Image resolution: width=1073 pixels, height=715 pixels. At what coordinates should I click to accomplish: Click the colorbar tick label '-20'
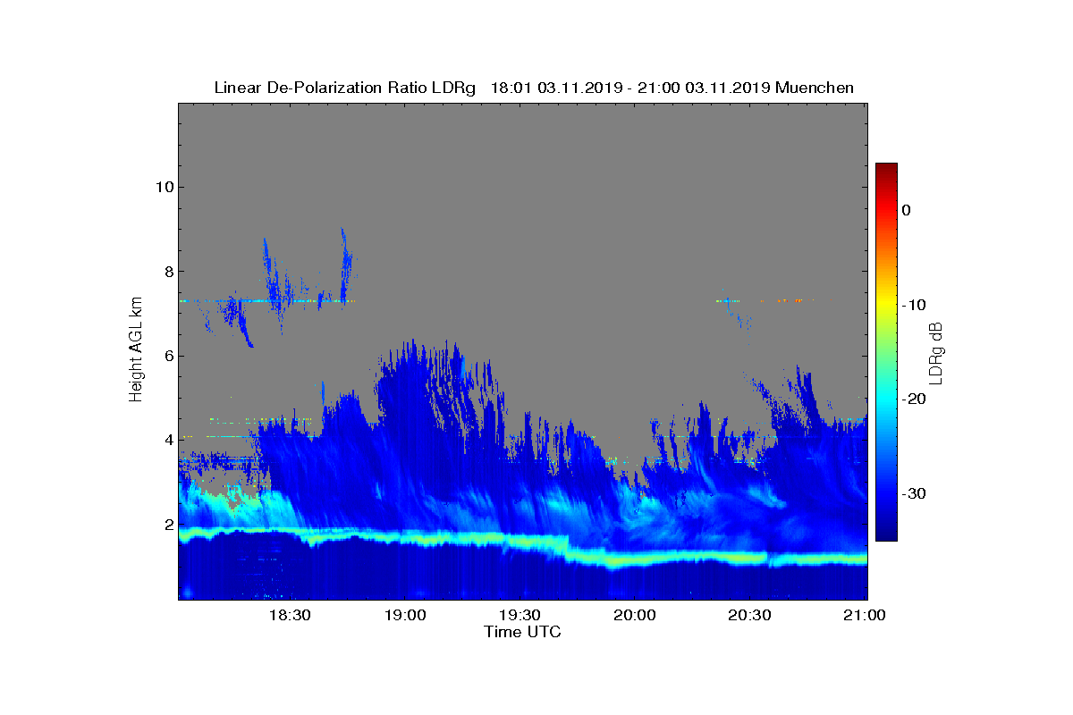[x=914, y=400]
